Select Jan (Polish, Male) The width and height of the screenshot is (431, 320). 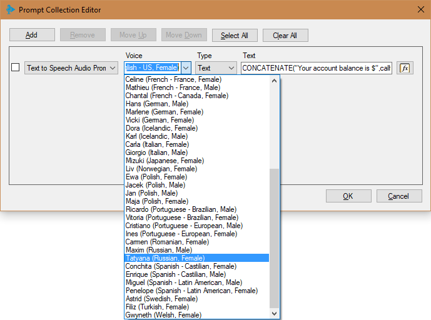pyautogui.click(x=197, y=193)
